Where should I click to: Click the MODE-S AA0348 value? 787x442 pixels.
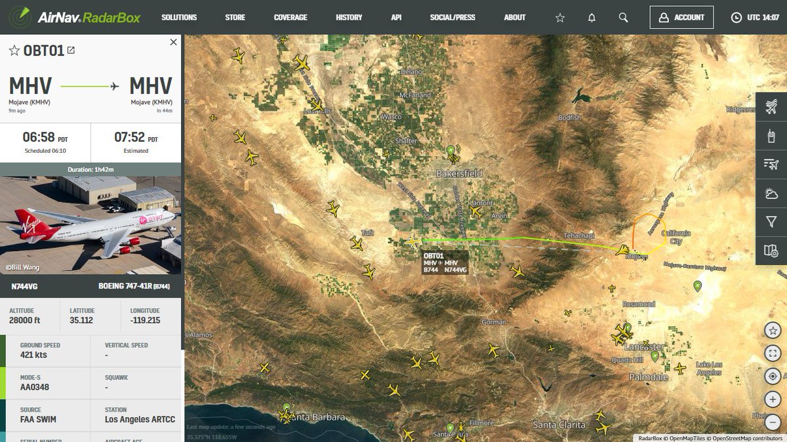pos(35,388)
